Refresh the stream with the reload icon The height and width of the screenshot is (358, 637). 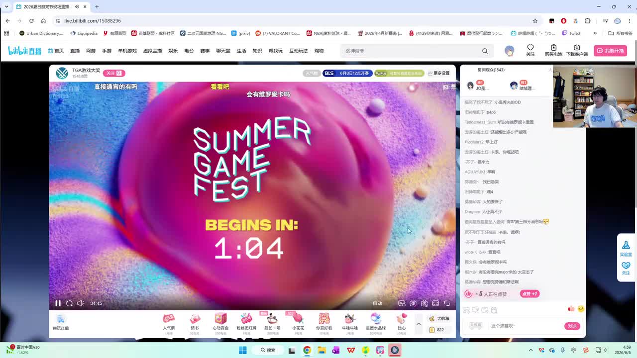click(69, 303)
